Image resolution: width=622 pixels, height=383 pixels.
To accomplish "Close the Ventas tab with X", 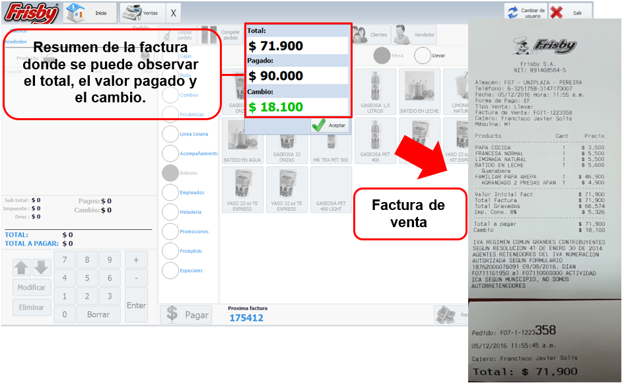I will point(174,13).
